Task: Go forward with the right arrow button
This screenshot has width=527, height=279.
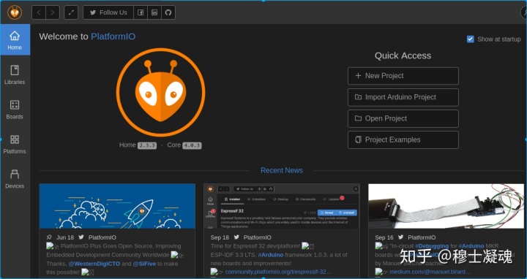Action: (x=53, y=12)
